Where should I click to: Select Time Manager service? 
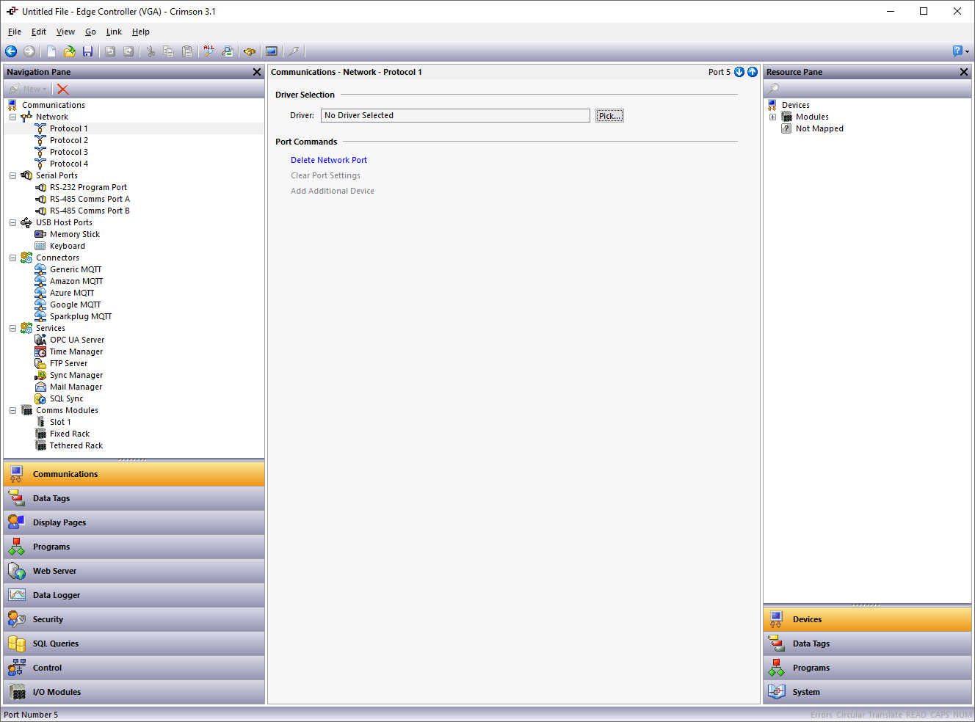click(76, 351)
